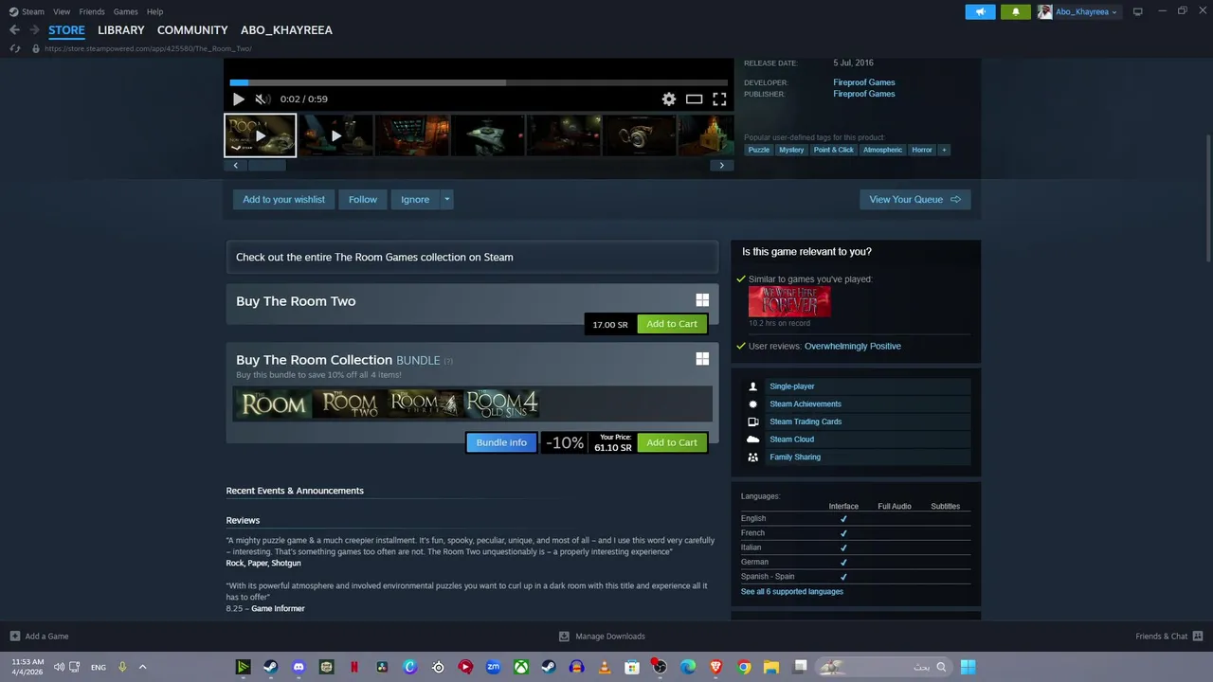Open developer Fireproof Games link

pyautogui.click(x=863, y=82)
